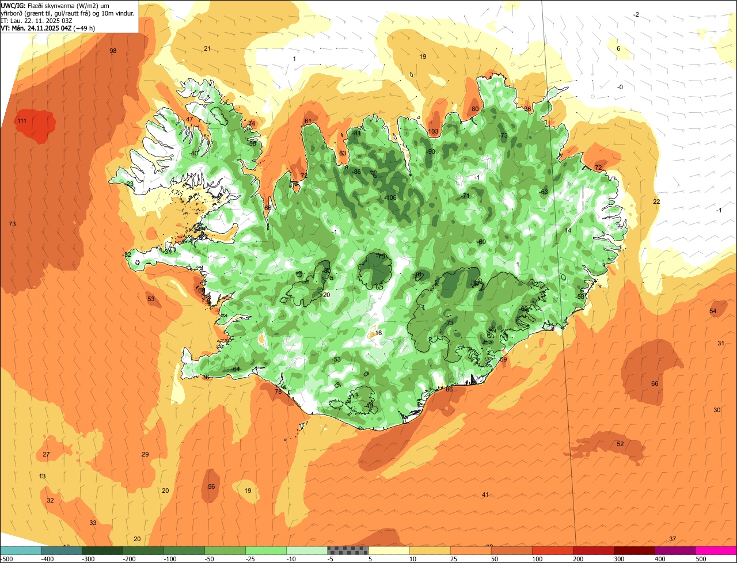Click the '18' value in the central highlands
Image resolution: width=737 pixels, height=563 pixels.
point(378,333)
